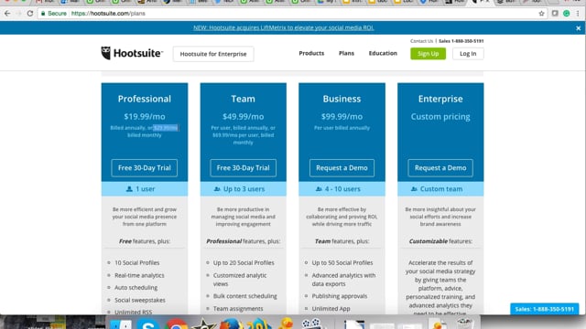Click the Auto scheduling item
Screen dimensions: 586x329
coord(136,288)
